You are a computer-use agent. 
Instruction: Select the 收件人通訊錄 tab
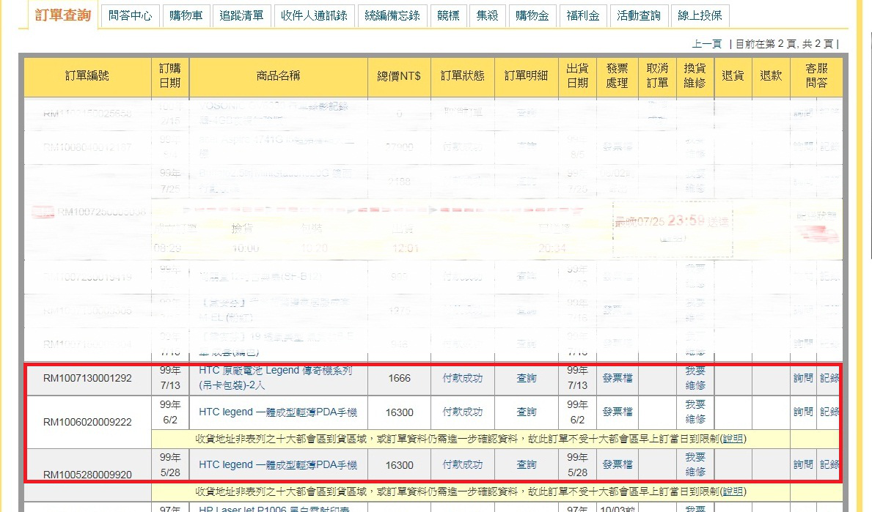pyautogui.click(x=315, y=15)
